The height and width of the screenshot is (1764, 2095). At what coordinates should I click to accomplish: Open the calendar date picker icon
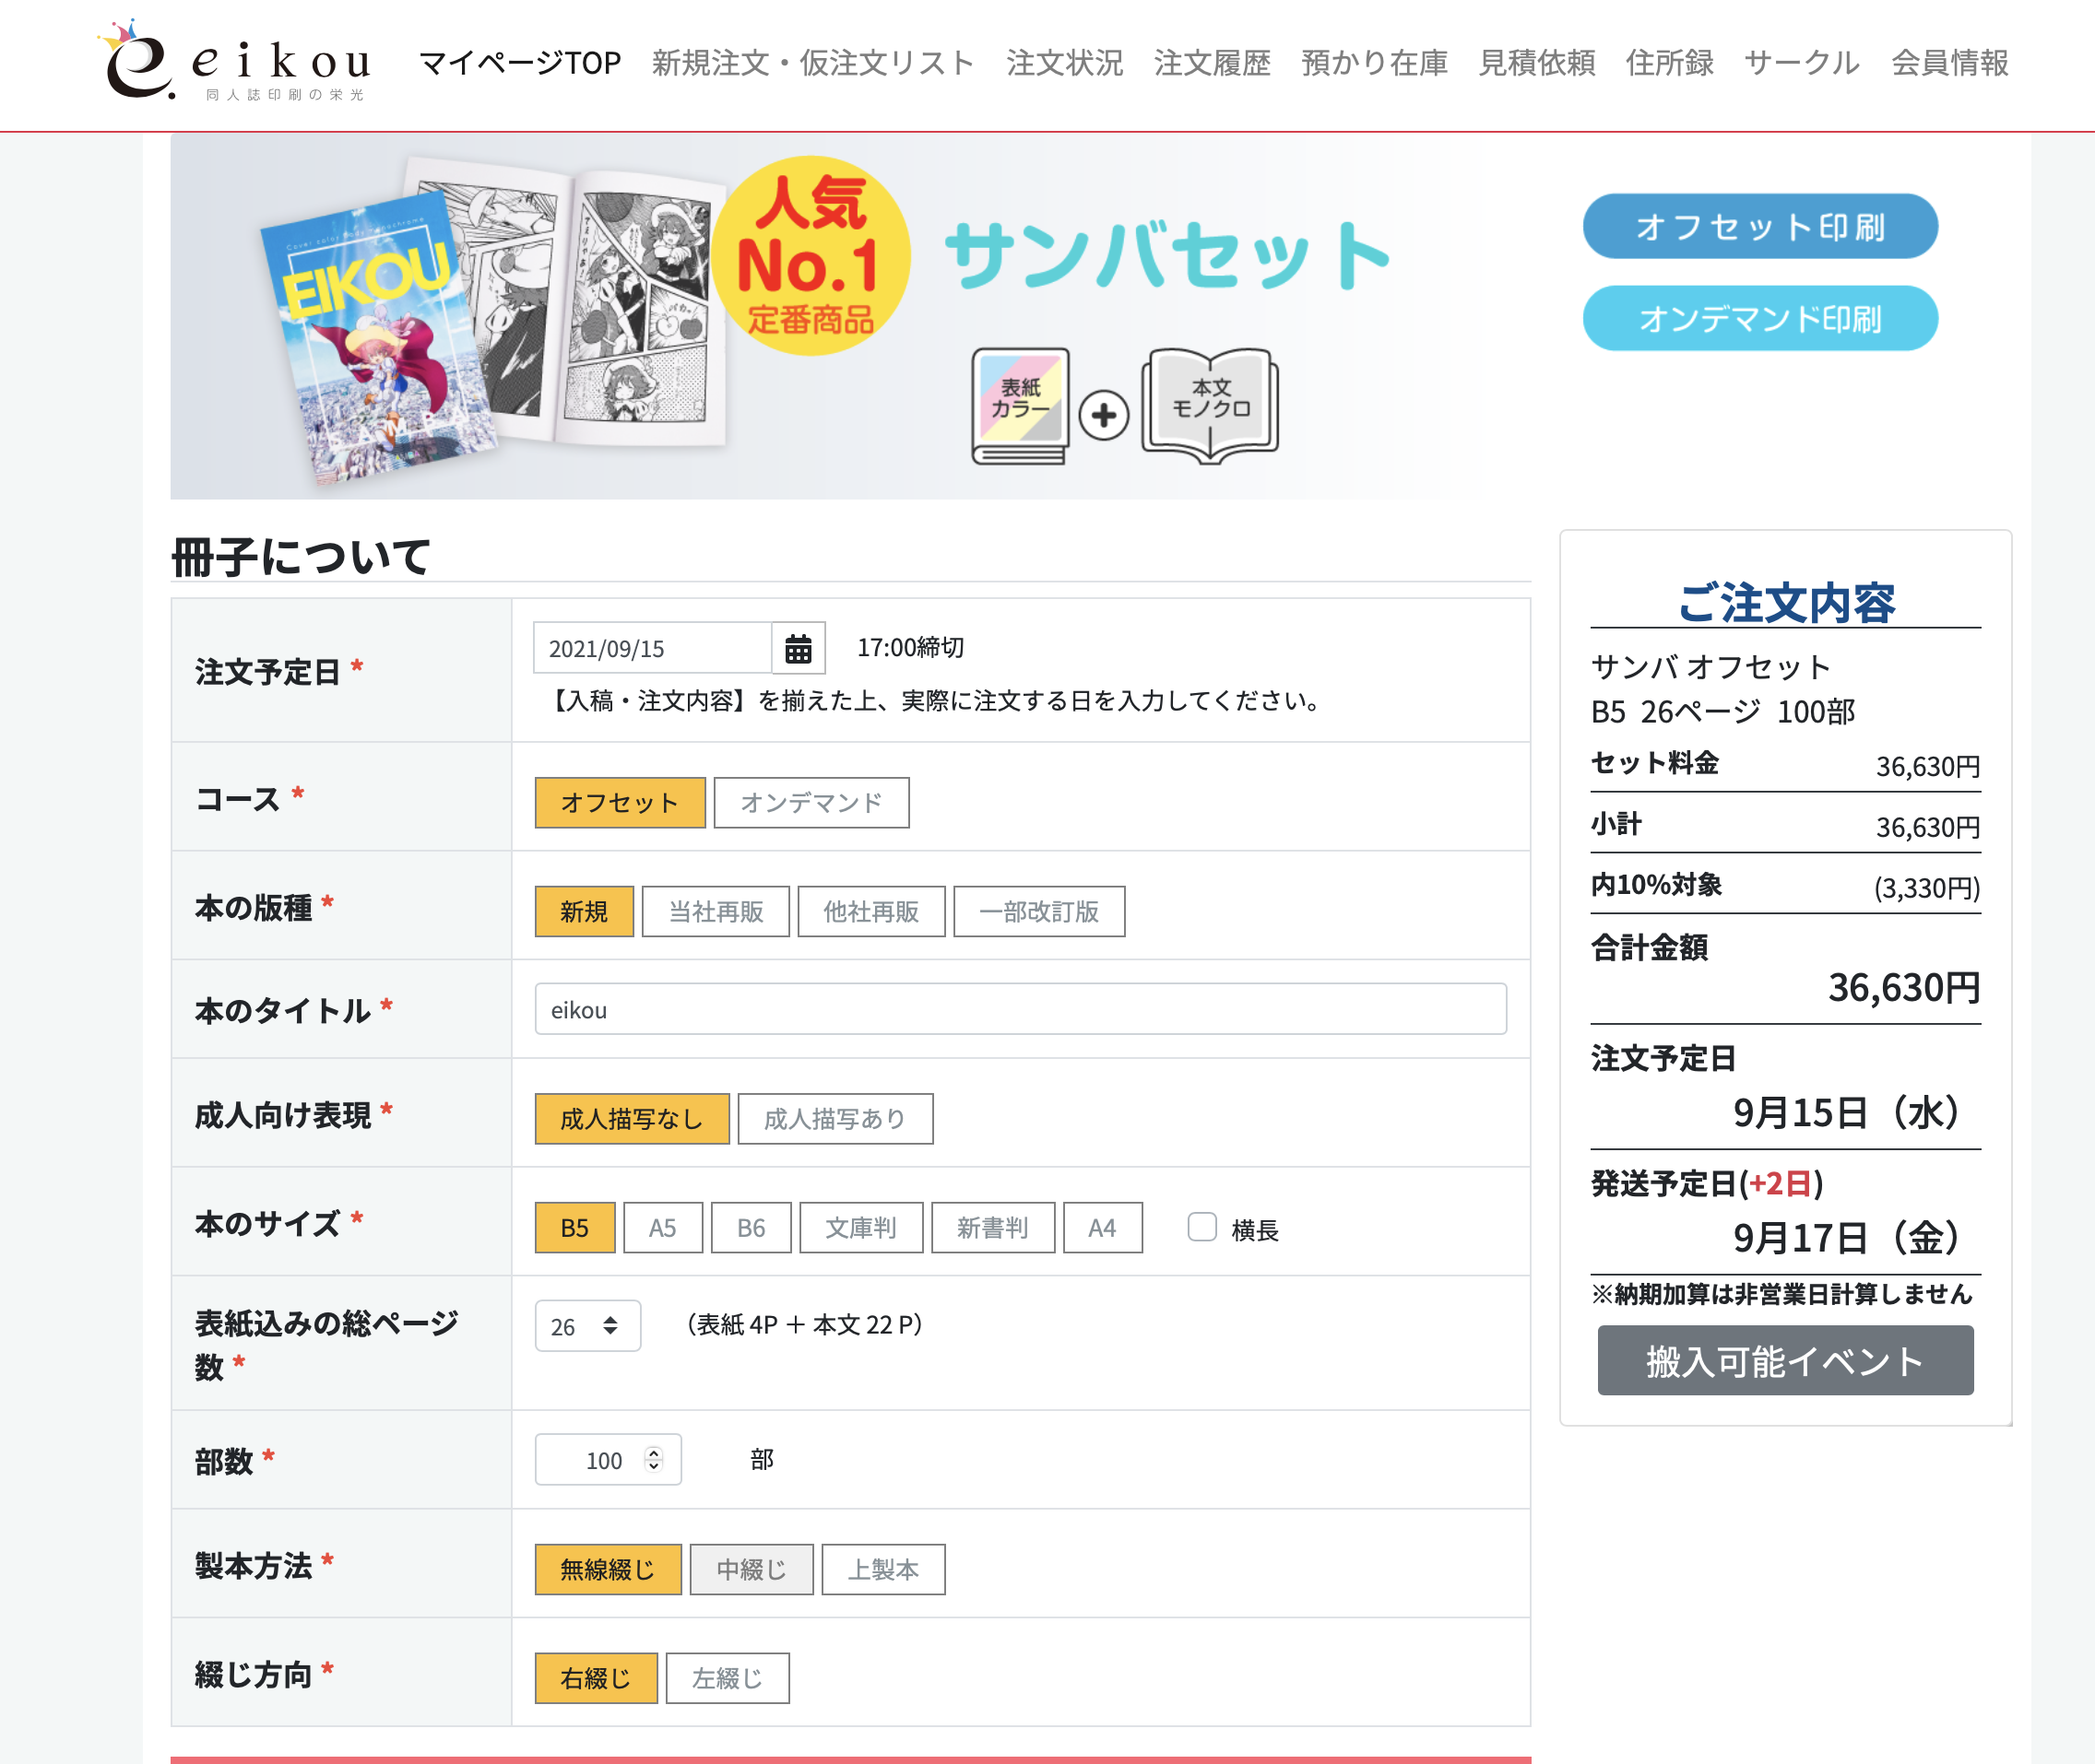tap(798, 648)
